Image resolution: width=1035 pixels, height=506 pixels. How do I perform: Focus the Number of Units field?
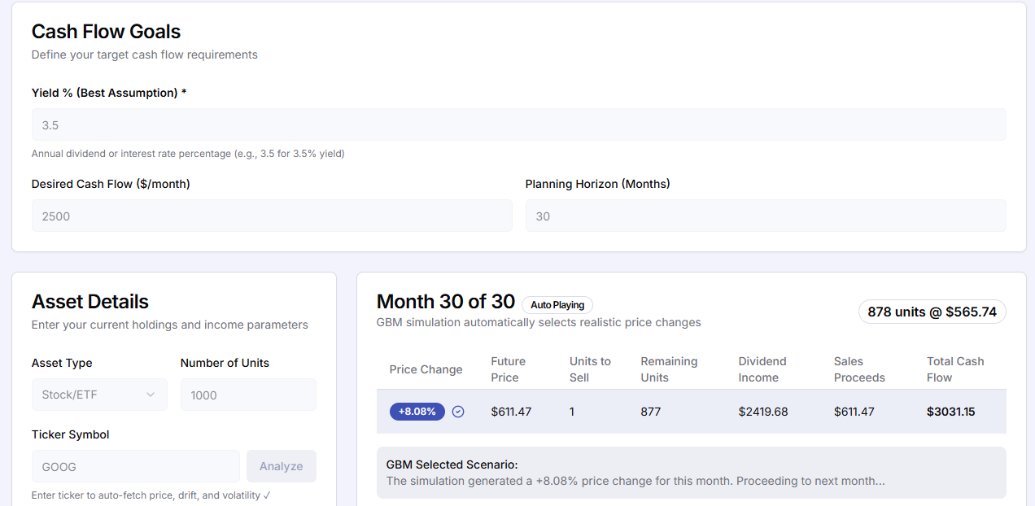point(248,395)
